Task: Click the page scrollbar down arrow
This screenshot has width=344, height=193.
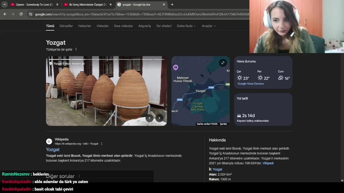Action: pos(342,181)
